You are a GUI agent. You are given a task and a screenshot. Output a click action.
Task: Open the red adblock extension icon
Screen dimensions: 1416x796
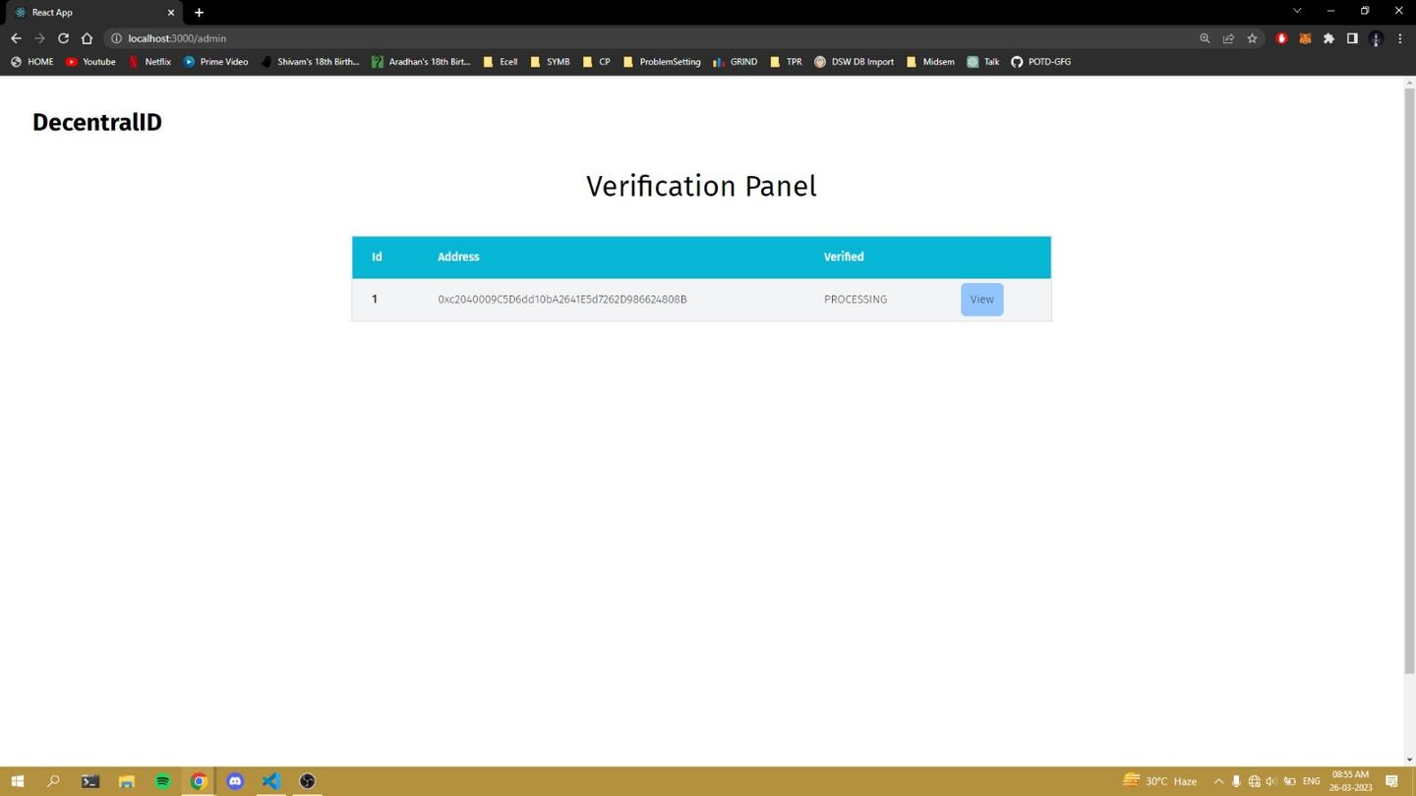pos(1281,38)
